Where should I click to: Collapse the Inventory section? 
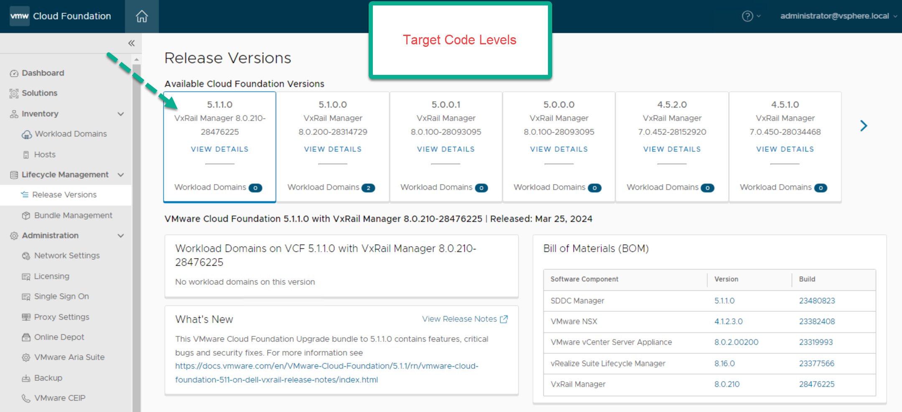[121, 114]
